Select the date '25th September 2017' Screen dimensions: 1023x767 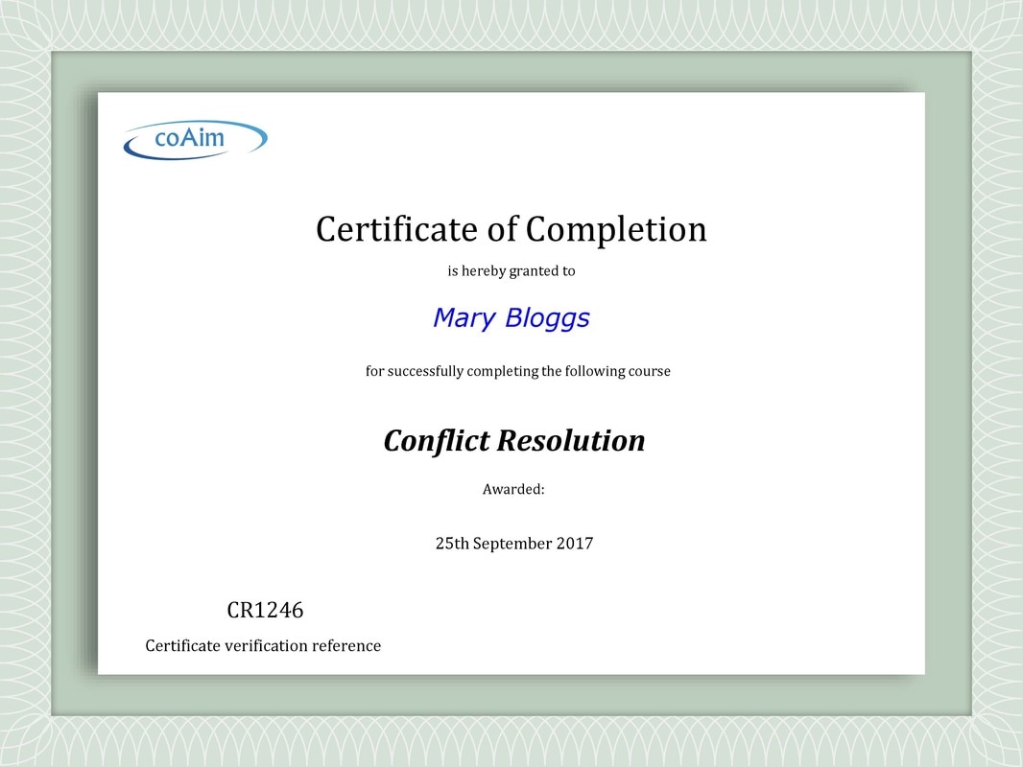point(514,544)
